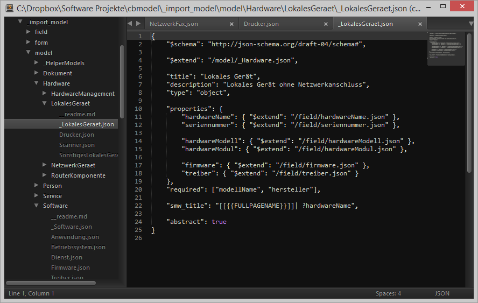Click the sidebar horizontal scrollbar thumb
This screenshot has height=303, width=478.
pos(51,283)
